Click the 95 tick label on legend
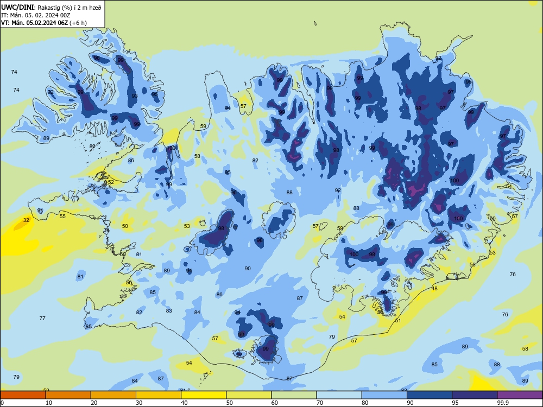 455,403
